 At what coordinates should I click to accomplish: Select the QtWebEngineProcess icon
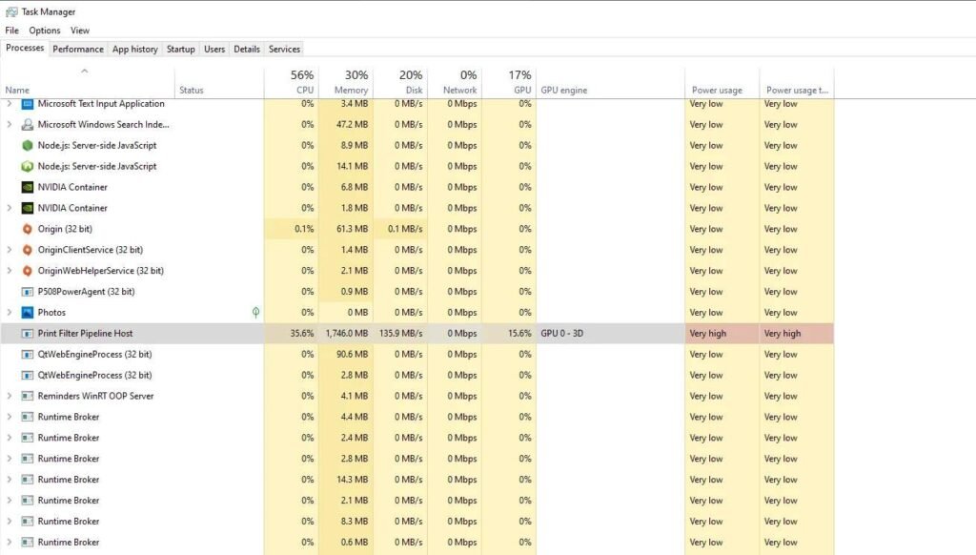click(26, 354)
